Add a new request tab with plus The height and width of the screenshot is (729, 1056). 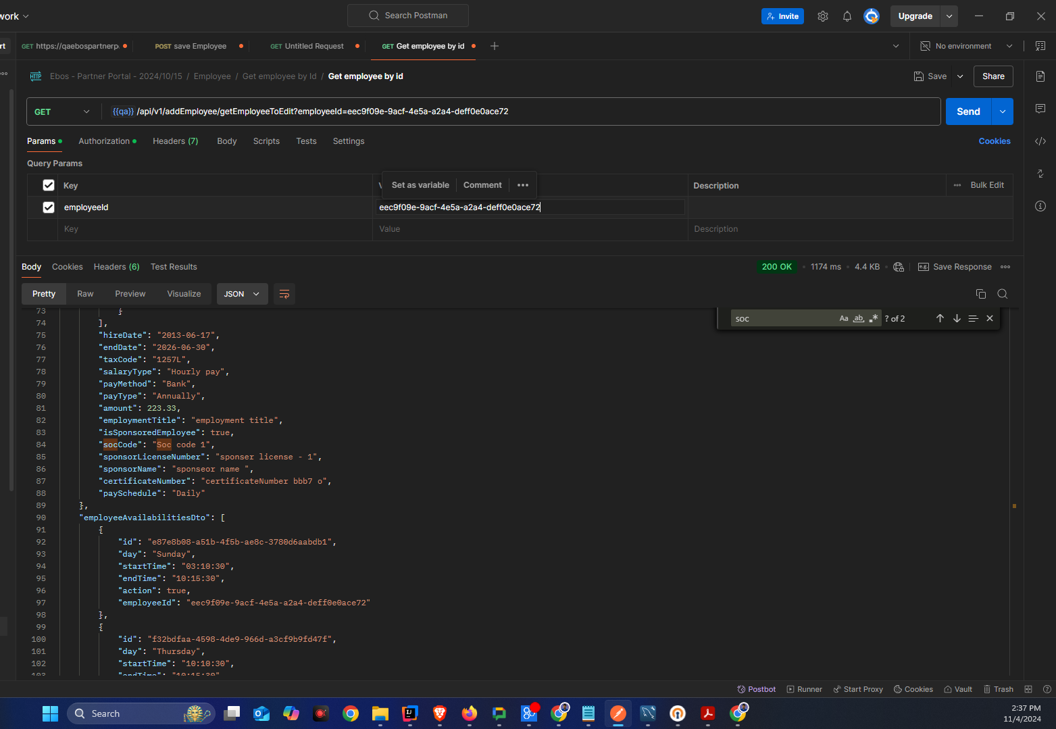495,46
